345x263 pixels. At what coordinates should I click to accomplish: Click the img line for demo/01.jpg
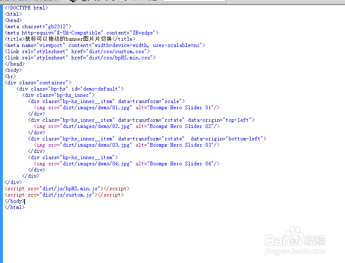tap(127, 108)
